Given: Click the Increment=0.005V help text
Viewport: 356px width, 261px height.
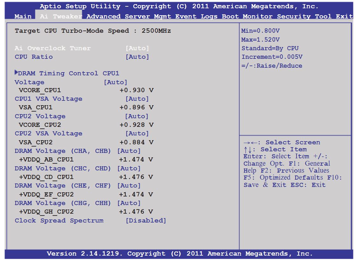Looking at the screenshot, I should pyautogui.click(x=272, y=57).
